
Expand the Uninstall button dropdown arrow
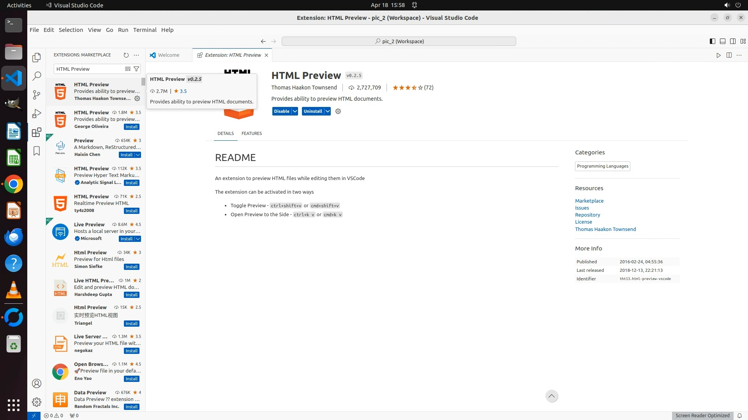click(328, 111)
